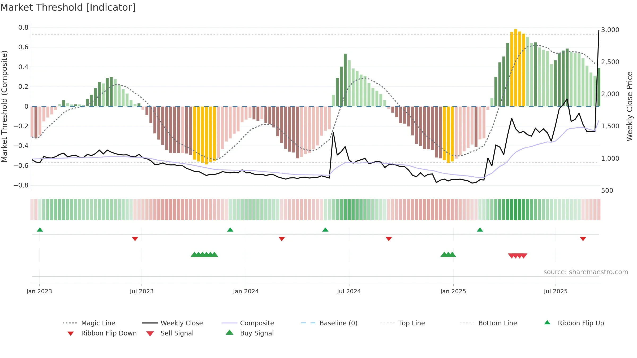Click the '2,000' right axis price label
The height and width of the screenshot is (358, 637).
[x=610, y=94]
